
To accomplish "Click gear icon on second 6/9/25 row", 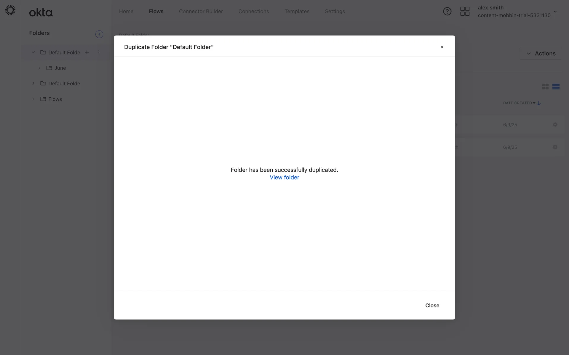I will pyautogui.click(x=555, y=147).
